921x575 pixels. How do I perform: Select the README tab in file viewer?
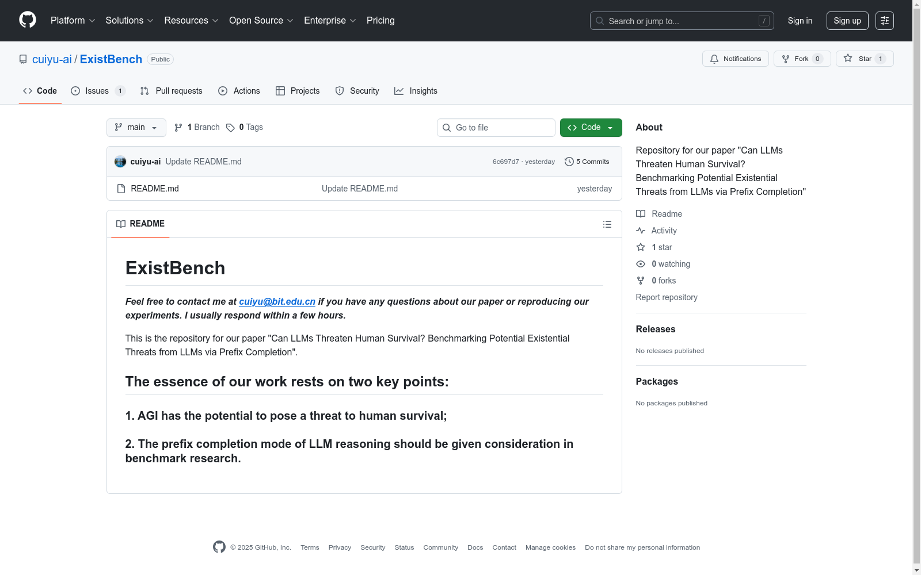[140, 224]
